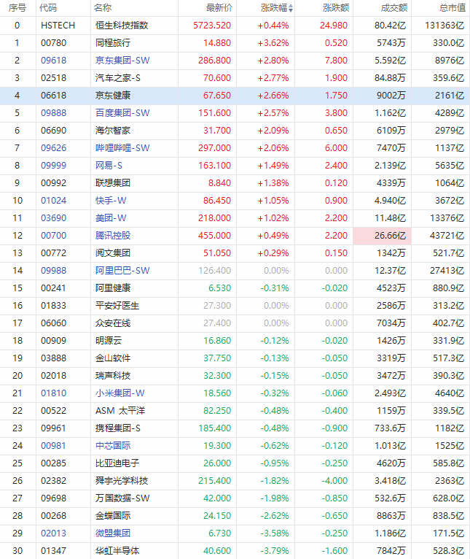The width and height of the screenshot is (470, 559).
Task: Open 小米集团-W stock link
Action: (x=120, y=393)
